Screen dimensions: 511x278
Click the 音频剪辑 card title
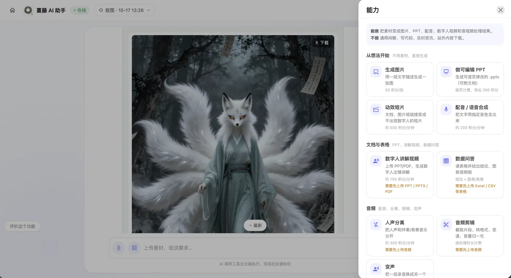[465, 222]
